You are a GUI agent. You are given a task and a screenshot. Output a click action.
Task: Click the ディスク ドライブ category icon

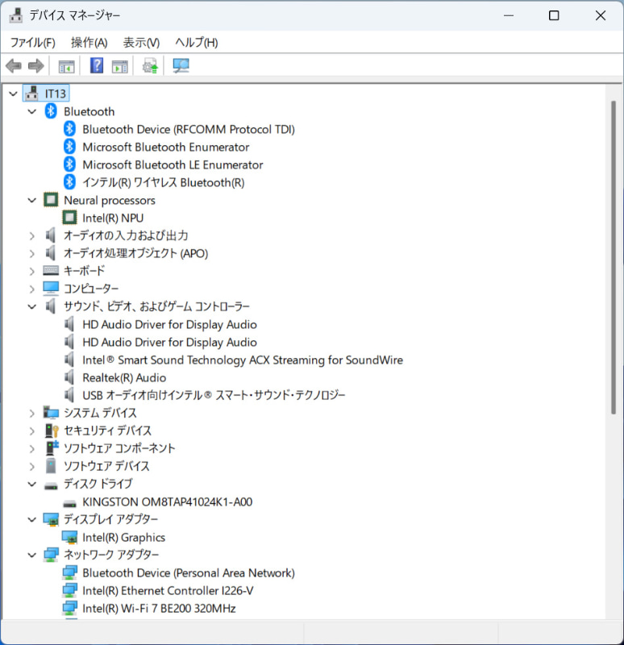click(51, 486)
